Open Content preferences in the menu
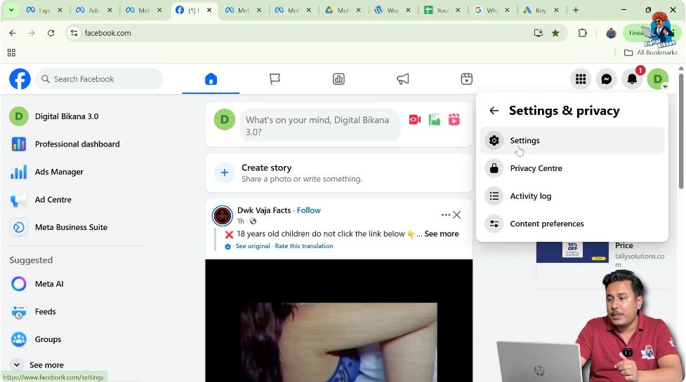This screenshot has width=686, height=382. click(572, 224)
